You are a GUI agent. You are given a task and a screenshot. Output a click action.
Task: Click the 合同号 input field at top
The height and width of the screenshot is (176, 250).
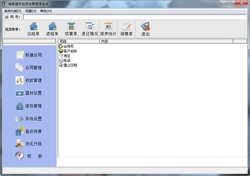tap(135, 17)
